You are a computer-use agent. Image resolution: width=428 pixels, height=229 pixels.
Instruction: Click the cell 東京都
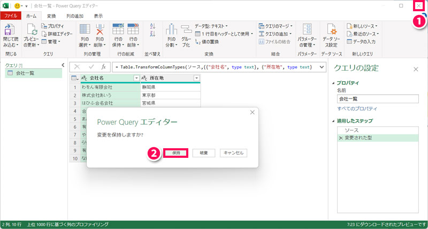coord(171,95)
